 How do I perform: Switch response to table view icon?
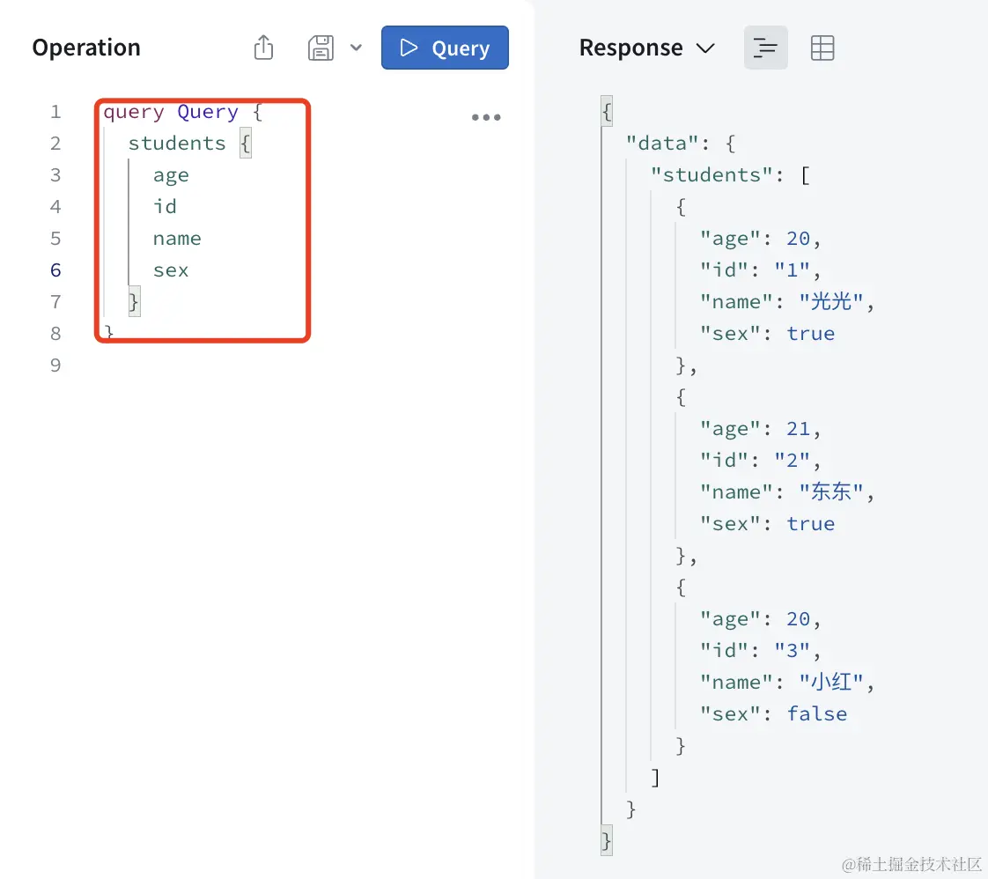click(822, 48)
